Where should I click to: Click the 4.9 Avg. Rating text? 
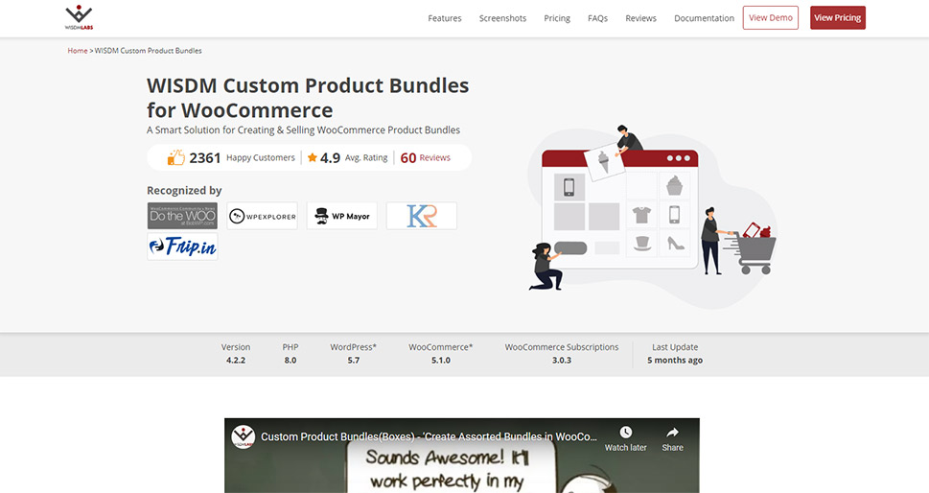point(354,157)
